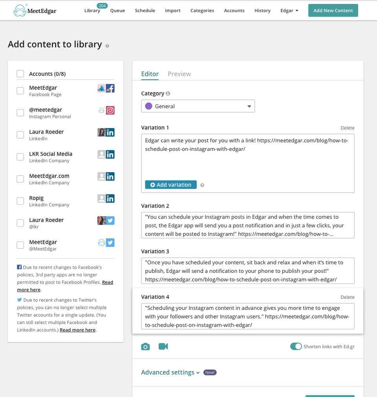Switch to the Preview tab
377x397 pixels.
[x=179, y=74]
